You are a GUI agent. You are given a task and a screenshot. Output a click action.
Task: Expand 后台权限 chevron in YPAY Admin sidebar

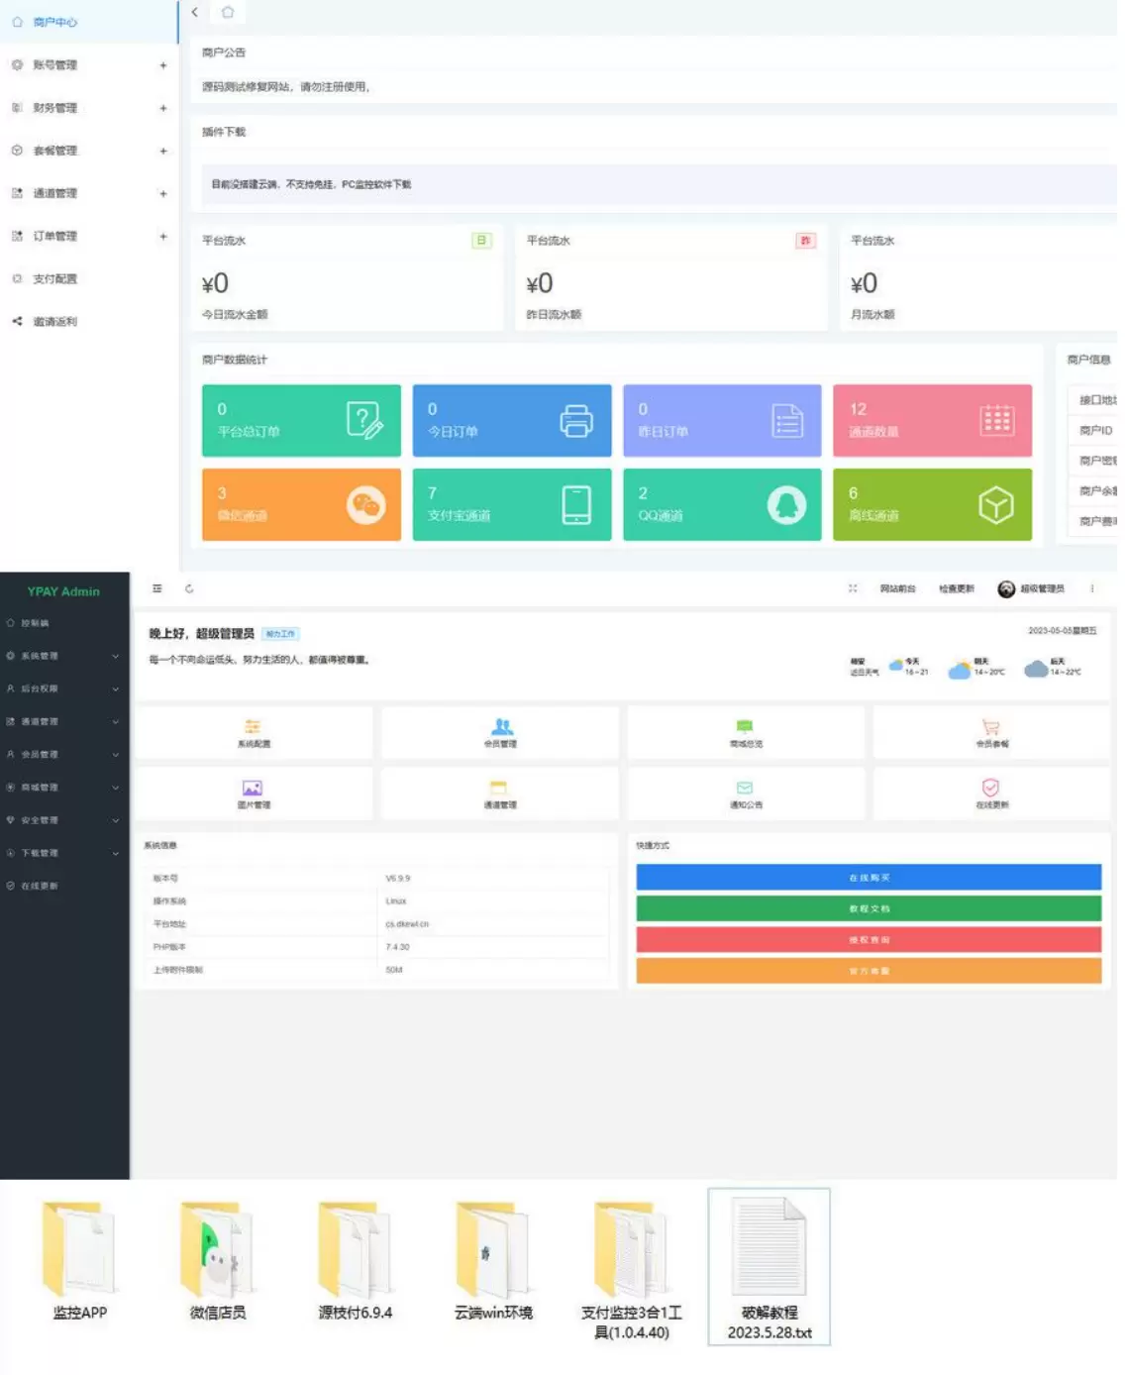[x=116, y=689]
